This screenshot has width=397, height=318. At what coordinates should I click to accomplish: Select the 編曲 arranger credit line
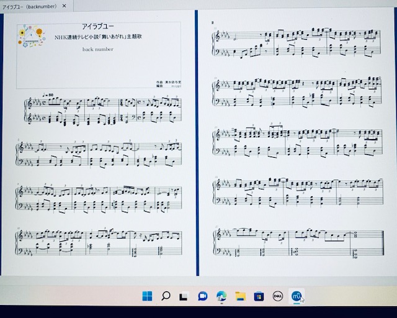(x=169, y=86)
